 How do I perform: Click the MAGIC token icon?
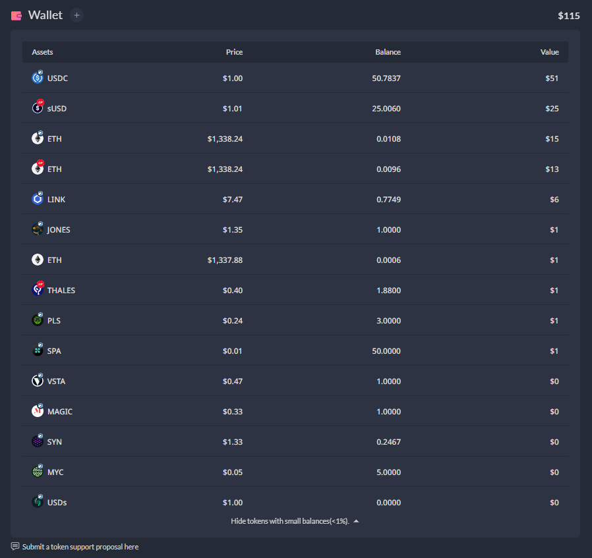[38, 411]
